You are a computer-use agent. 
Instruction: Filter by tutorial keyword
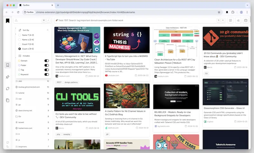point(32,93)
